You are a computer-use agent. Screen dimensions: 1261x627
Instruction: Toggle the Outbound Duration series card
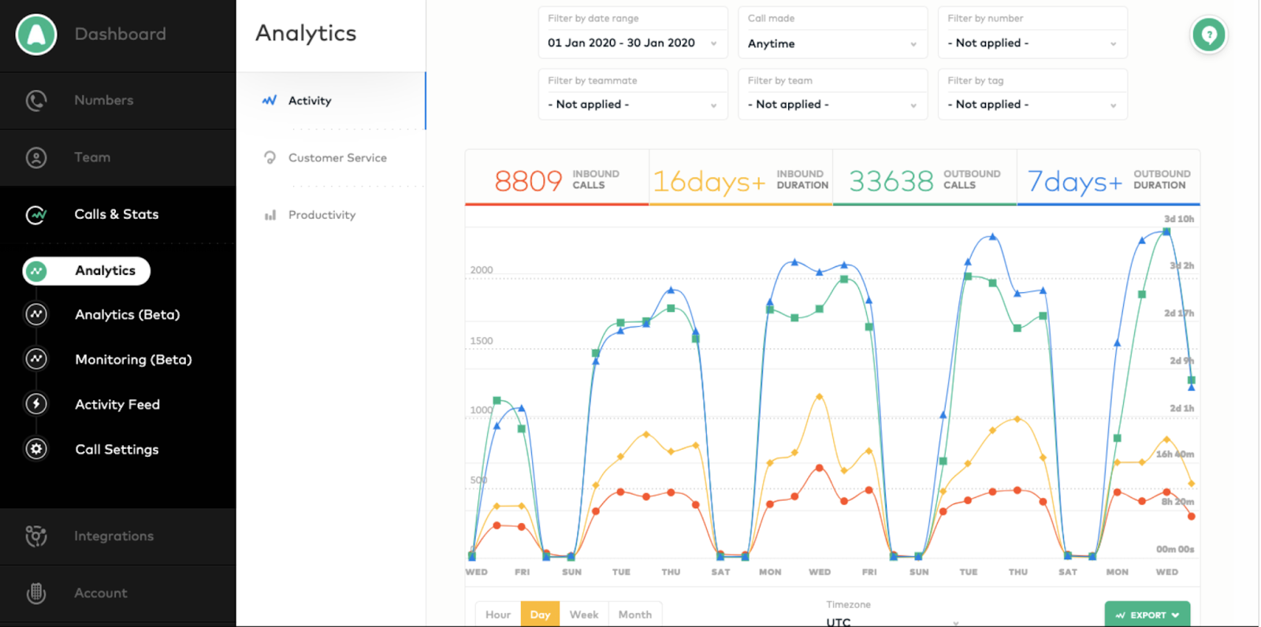[x=1109, y=178]
